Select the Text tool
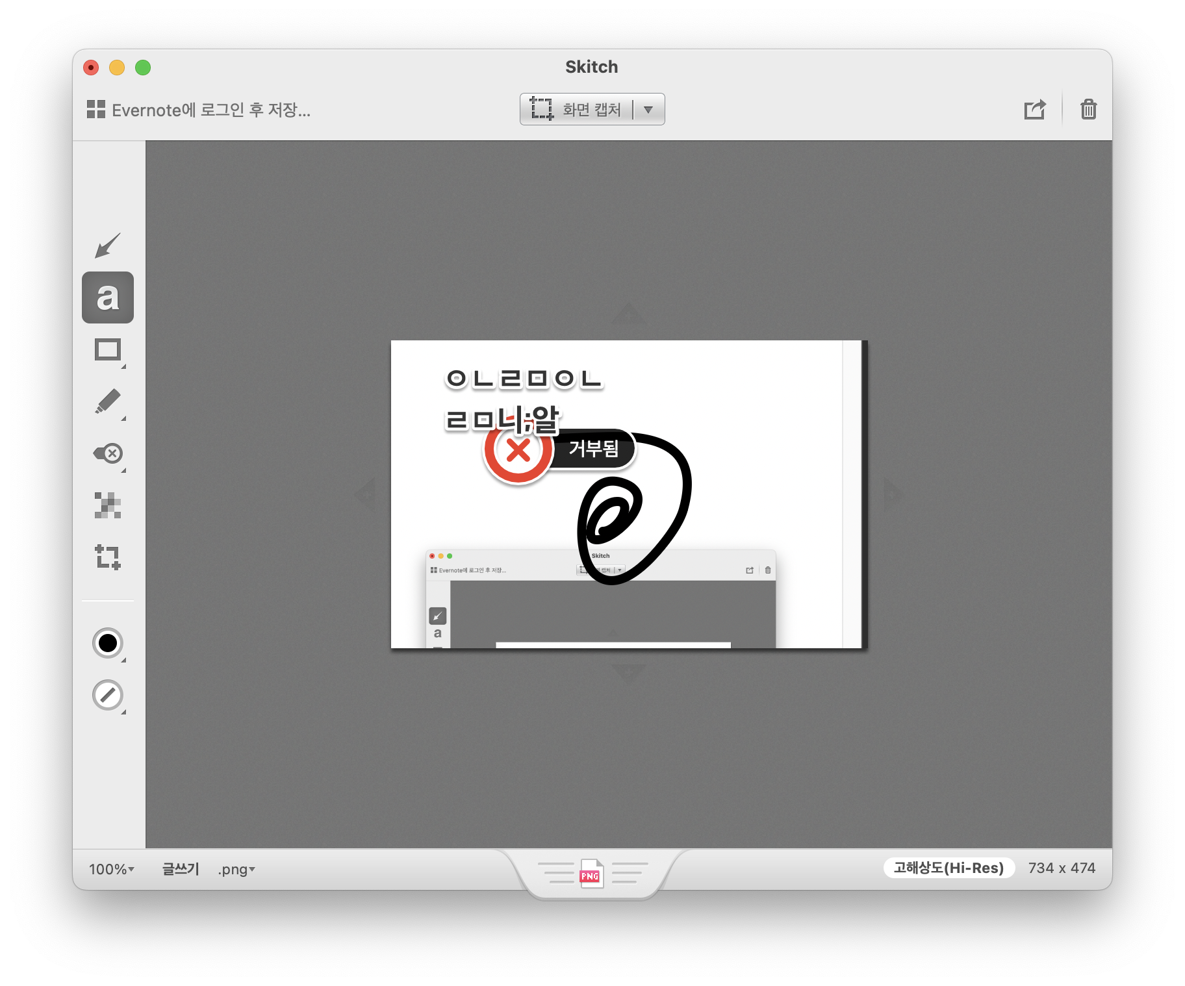Image resolution: width=1185 pixels, height=986 pixels. click(108, 297)
